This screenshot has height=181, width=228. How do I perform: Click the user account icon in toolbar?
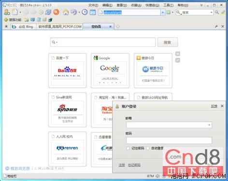click(x=7, y=12)
